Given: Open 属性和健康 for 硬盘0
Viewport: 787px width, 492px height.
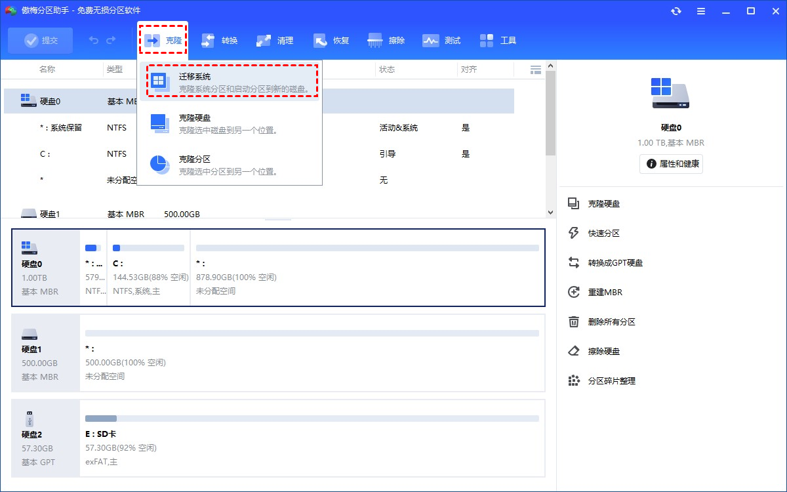Looking at the screenshot, I should (671, 164).
